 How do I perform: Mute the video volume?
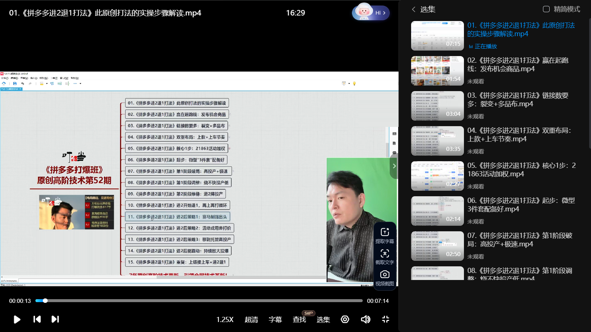(x=365, y=319)
